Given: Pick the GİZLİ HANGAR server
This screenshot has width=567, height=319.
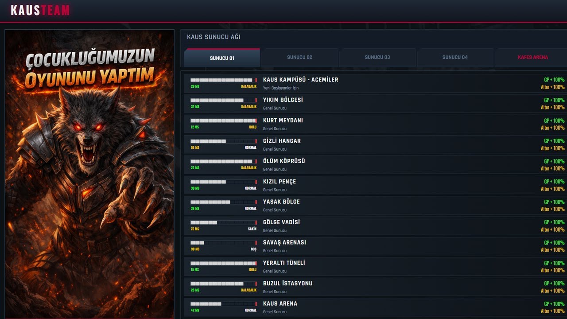Looking at the screenshot, I should [x=375, y=144].
